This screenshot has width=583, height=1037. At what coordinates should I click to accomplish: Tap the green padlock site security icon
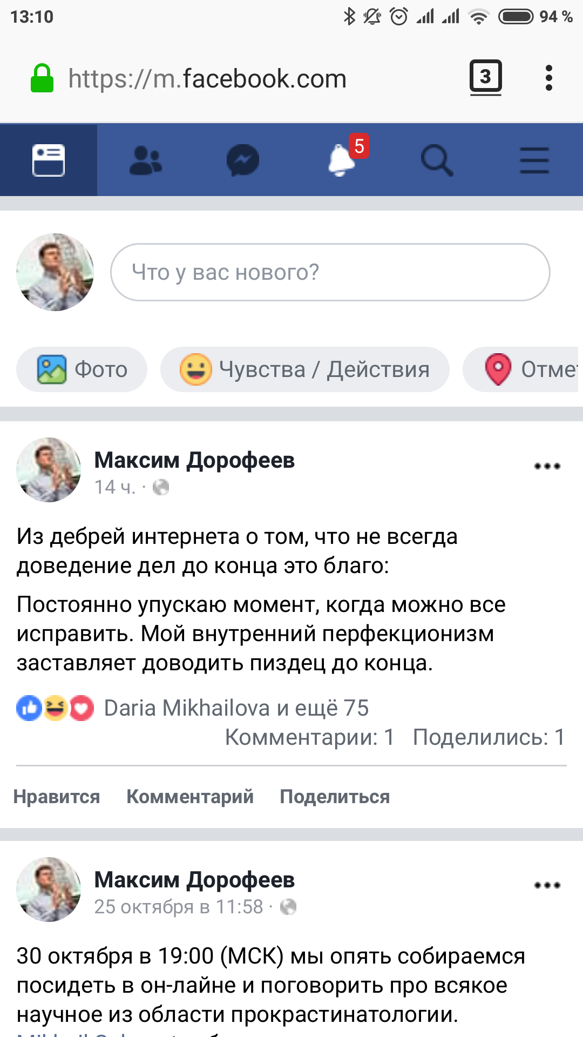[x=42, y=79]
